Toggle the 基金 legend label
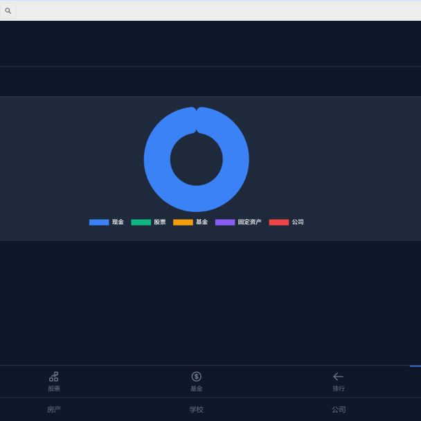 point(201,222)
